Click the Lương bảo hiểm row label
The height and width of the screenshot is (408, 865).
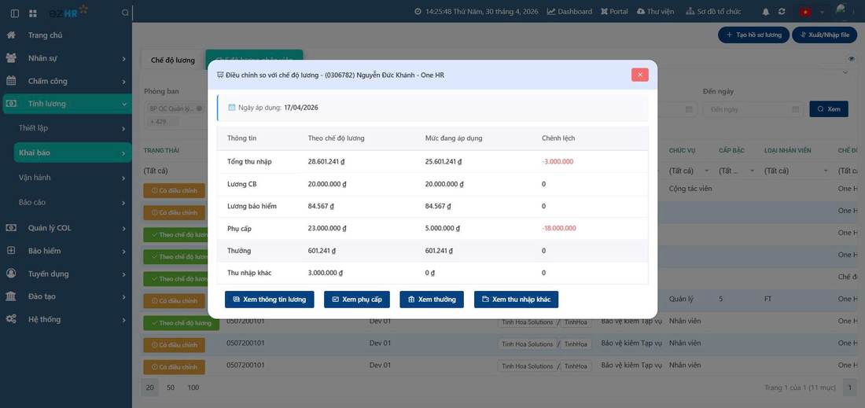(x=252, y=206)
